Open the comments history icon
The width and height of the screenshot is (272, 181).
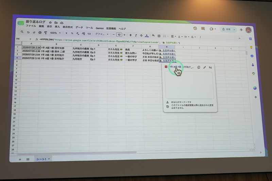coord(203,29)
